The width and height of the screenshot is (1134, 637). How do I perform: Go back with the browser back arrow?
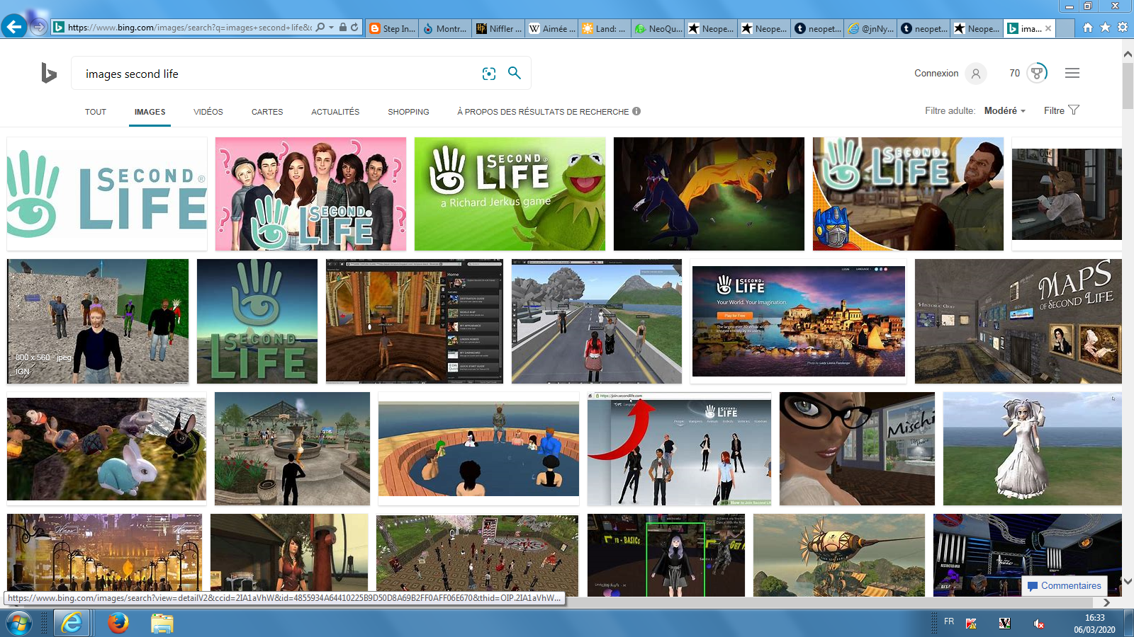pos(14,27)
